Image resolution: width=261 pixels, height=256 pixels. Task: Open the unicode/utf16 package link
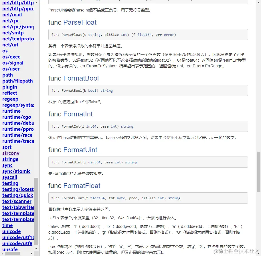click(18, 237)
